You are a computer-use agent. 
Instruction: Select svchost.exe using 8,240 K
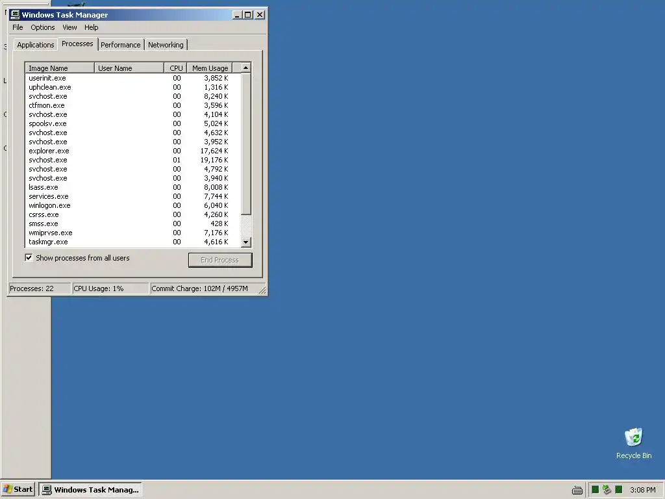point(132,96)
